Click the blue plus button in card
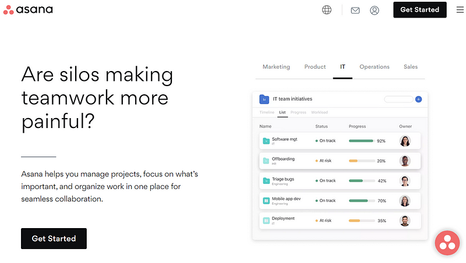466x263 pixels. click(x=418, y=99)
